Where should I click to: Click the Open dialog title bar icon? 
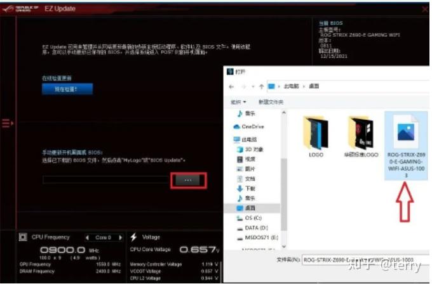coord(230,72)
